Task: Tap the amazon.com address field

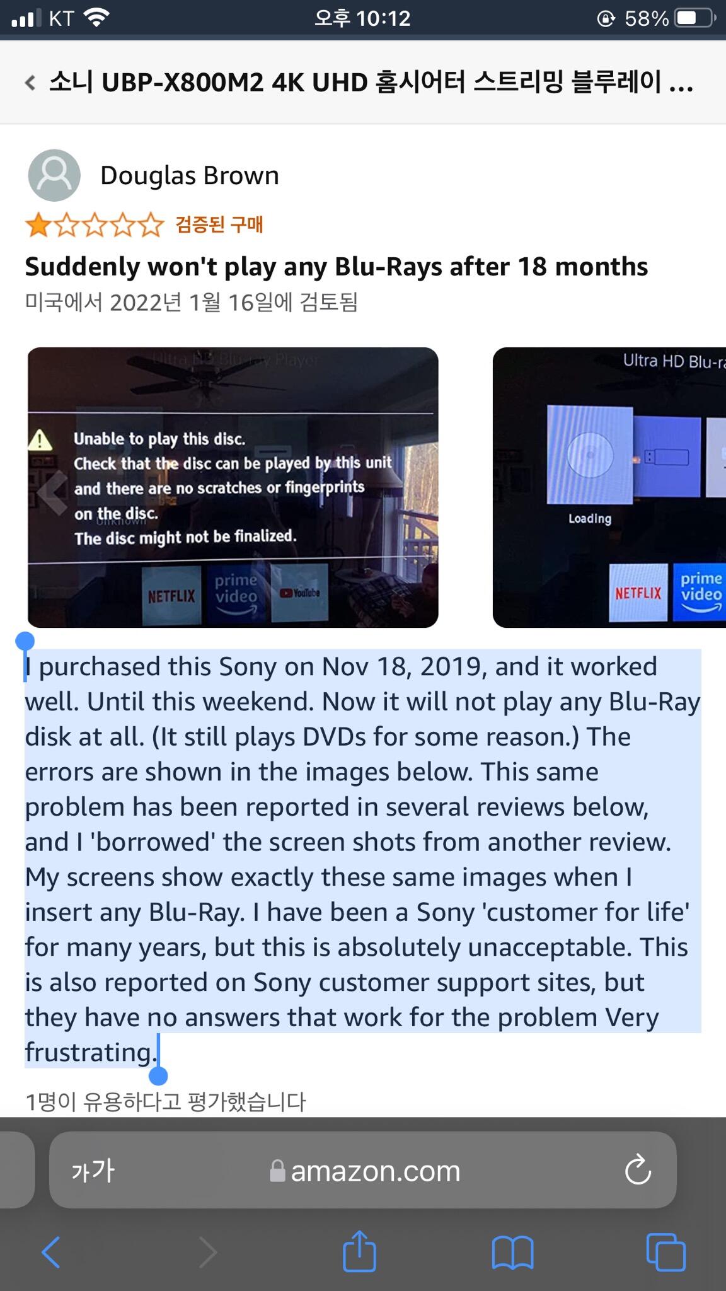Action: pos(363,1170)
